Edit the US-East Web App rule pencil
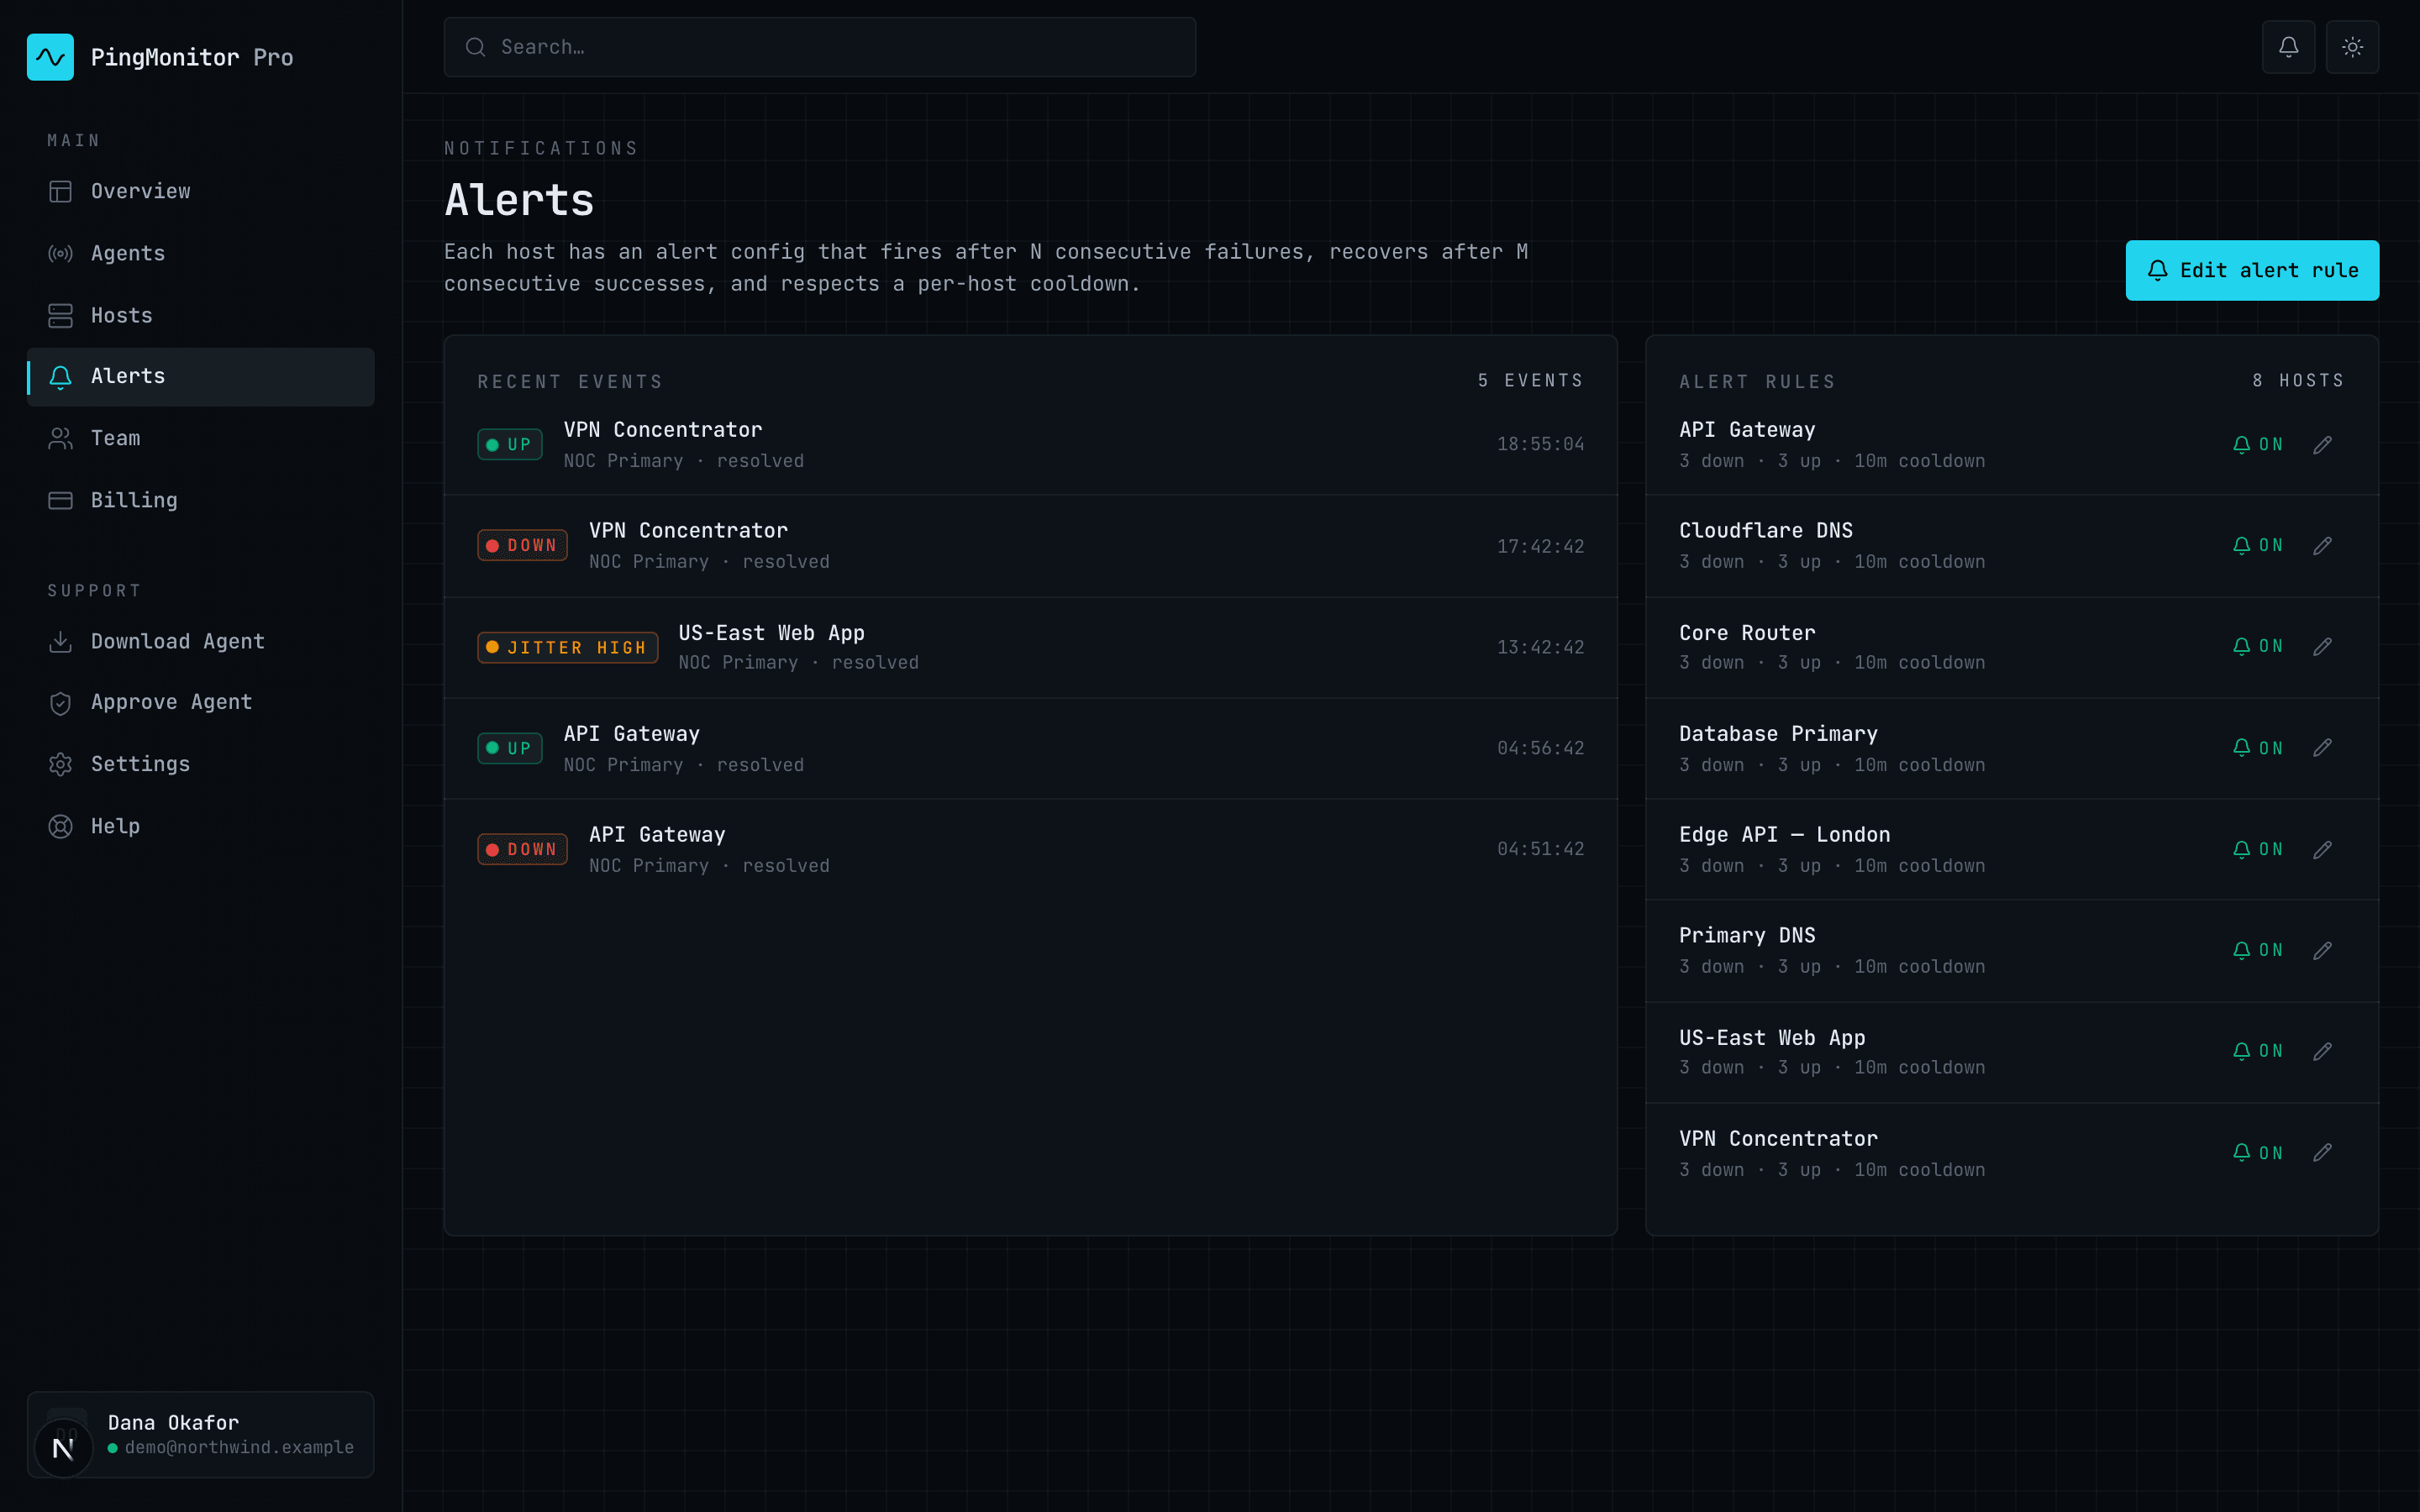 coord(2322,1052)
